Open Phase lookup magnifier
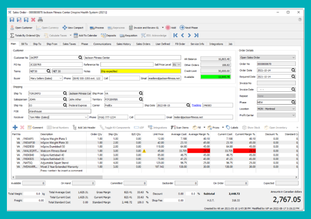Screen dimensions: 311x219 [293, 102]
